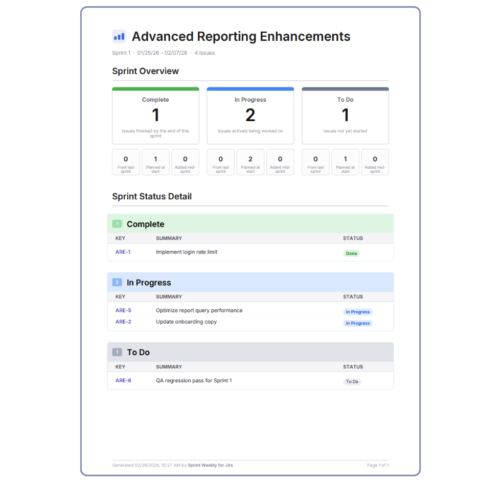Click the In Progress status pill for ARE-2

[x=357, y=323]
